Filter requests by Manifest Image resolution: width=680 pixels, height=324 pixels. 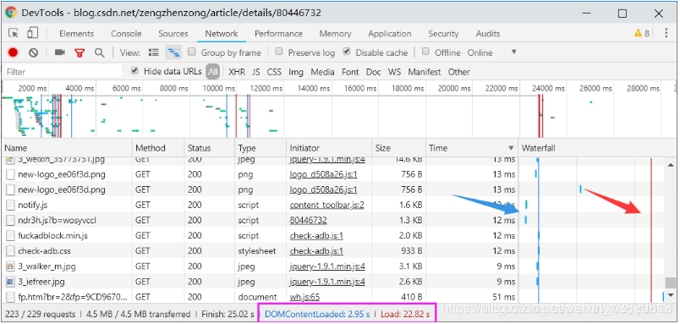[x=425, y=72]
